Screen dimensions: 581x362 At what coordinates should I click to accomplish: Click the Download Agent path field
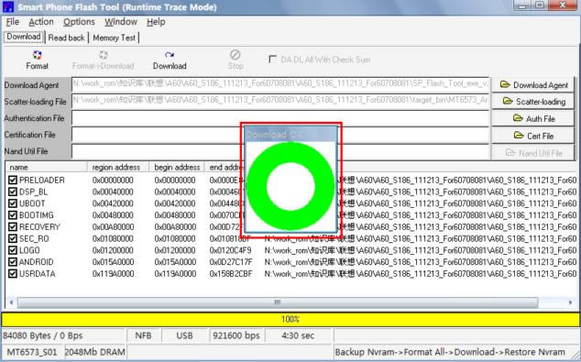coord(280,84)
